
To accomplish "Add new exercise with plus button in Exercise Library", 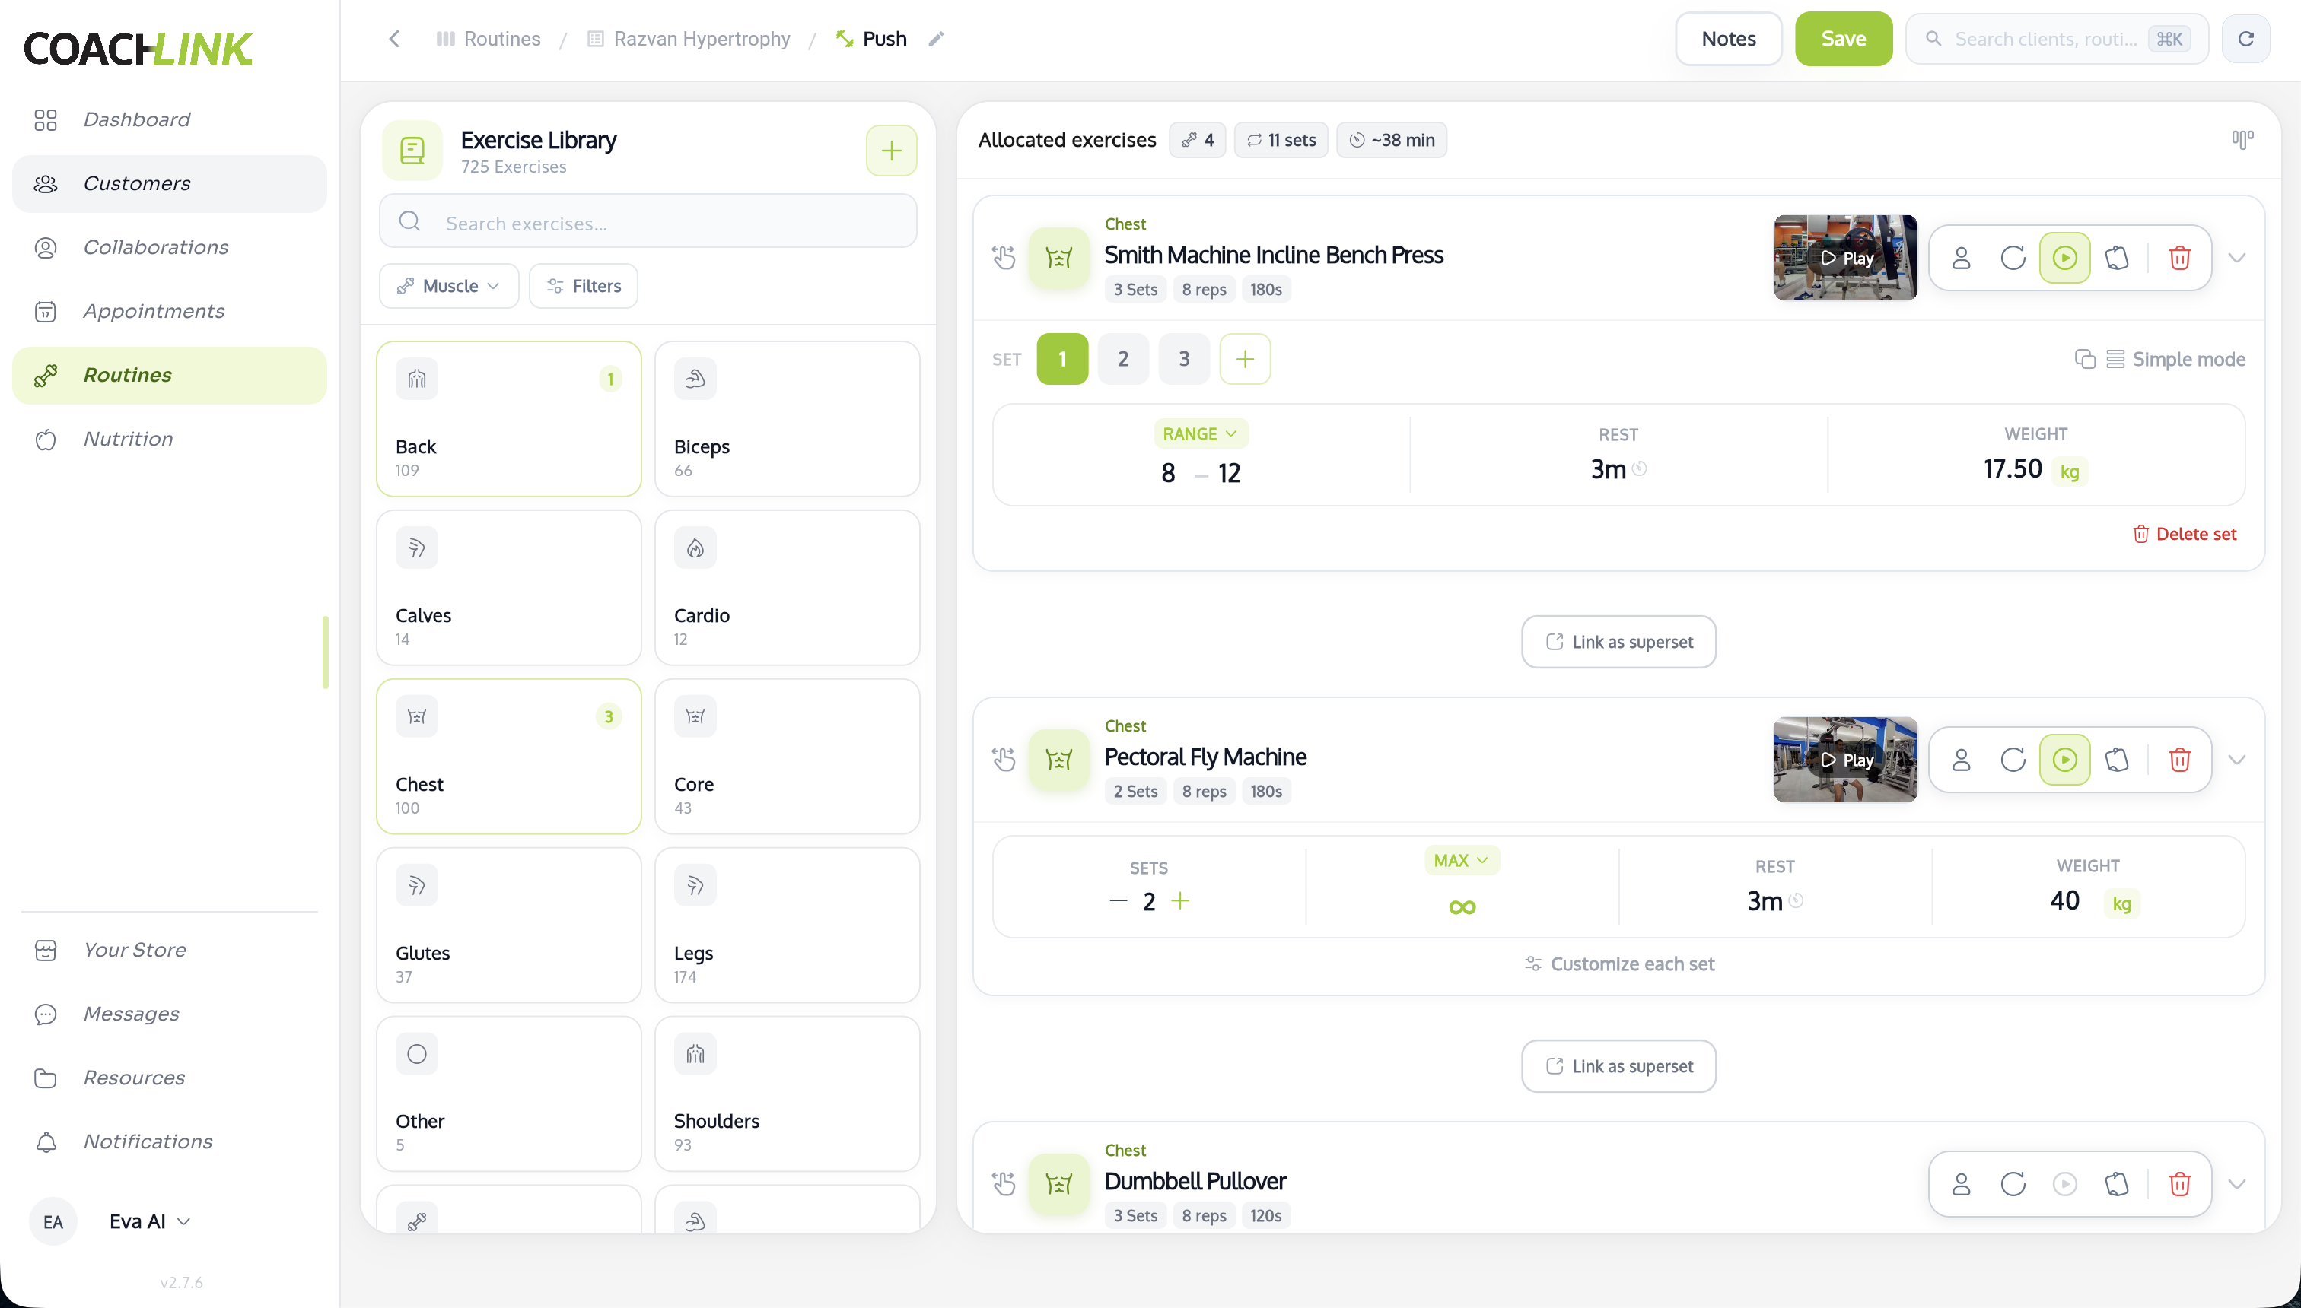I will coord(891,151).
